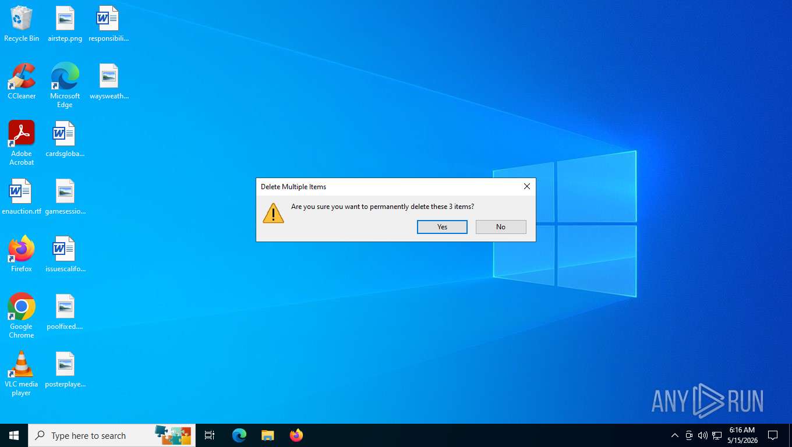
Task: Close the Delete Multiple Items dialog
Action: pyautogui.click(x=526, y=186)
